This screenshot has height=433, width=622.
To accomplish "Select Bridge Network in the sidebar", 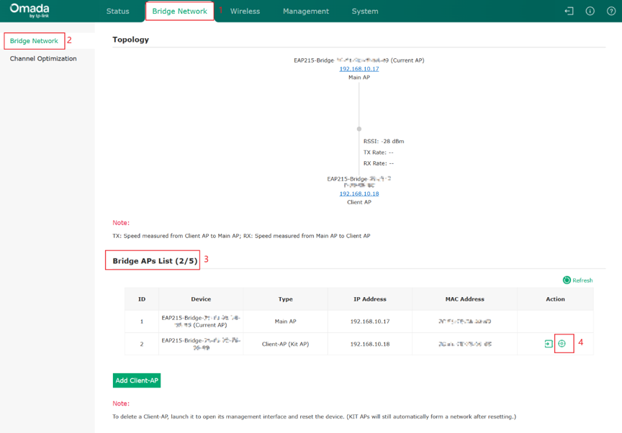I will pyautogui.click(x=34, y=41).
